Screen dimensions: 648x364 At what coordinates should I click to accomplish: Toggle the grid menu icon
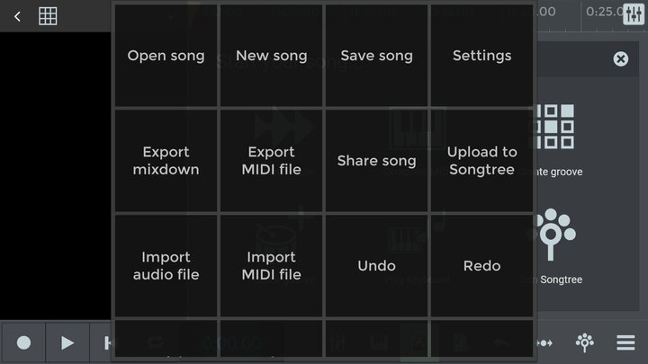coord(48,16)
